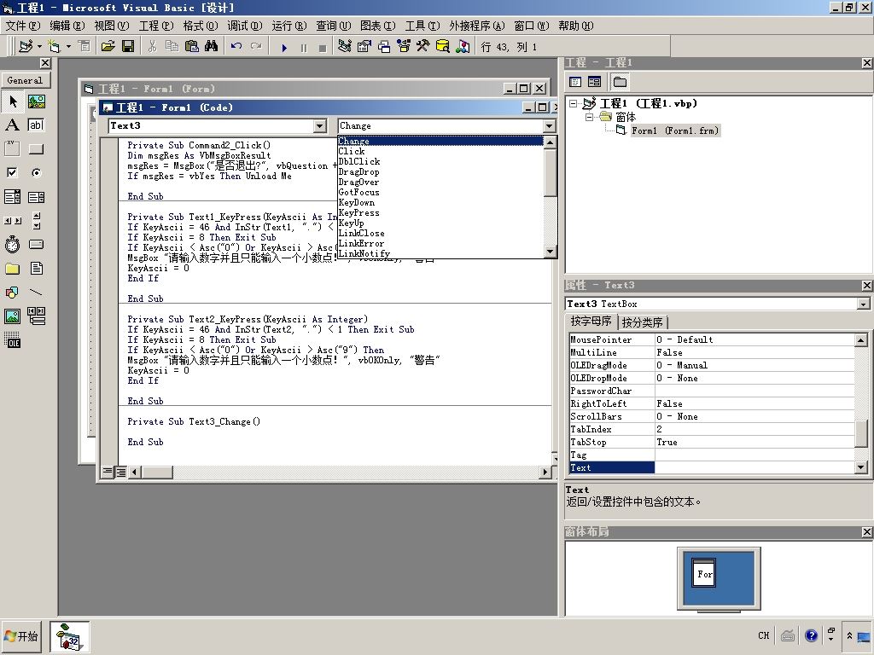Select the Pointer tool in the toolbox
874x655 pixels.
coord(12,101)
